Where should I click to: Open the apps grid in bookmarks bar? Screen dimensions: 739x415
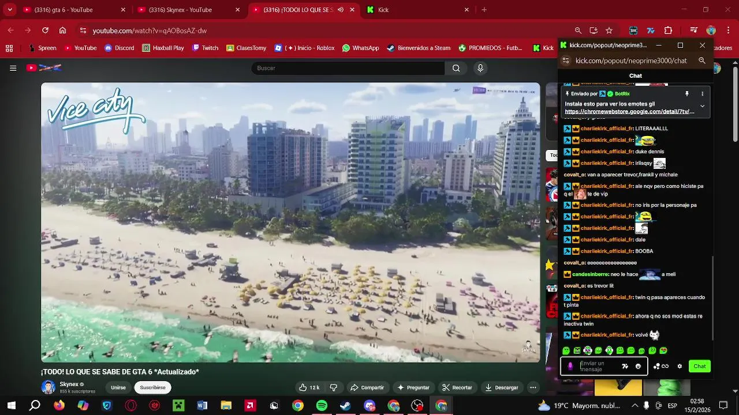9,48
